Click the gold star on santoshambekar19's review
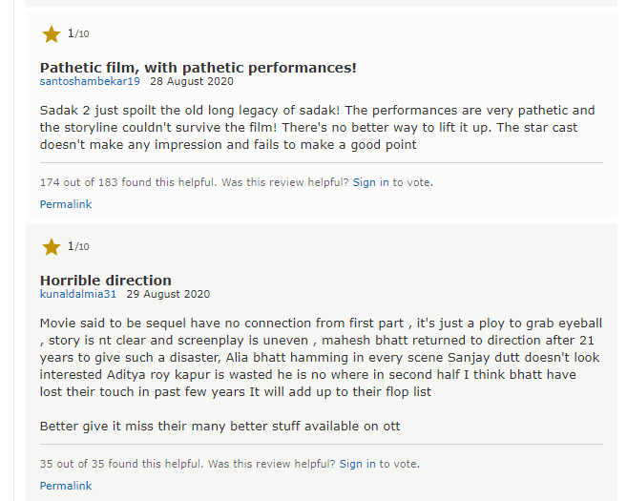Viewport: 627px width, 501px height. click(x=51, y=34)
